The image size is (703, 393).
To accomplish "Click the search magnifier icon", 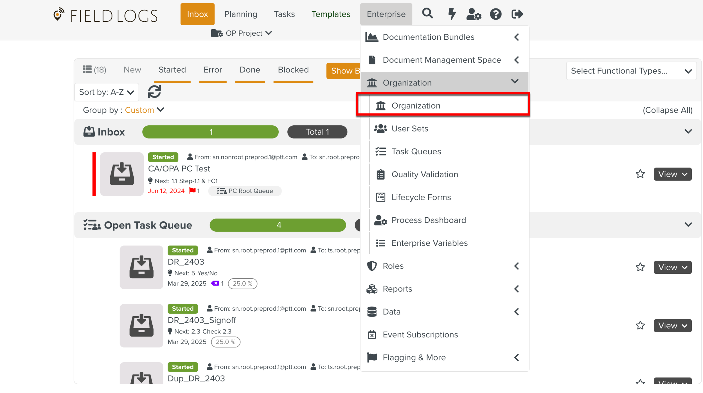I will [427, 13].
